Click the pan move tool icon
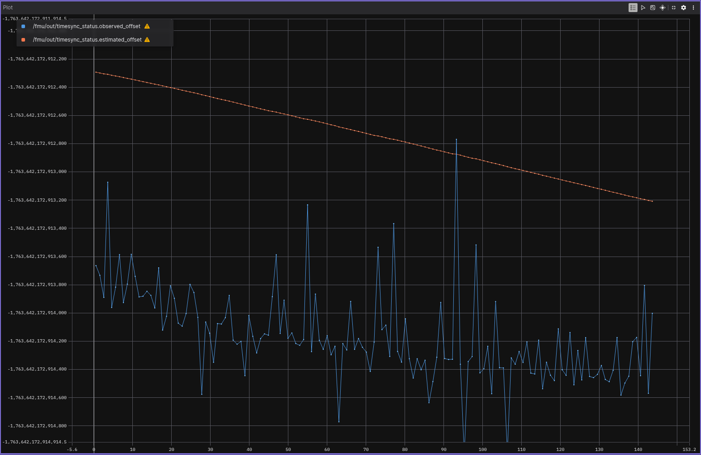 (x=663, y=8)
